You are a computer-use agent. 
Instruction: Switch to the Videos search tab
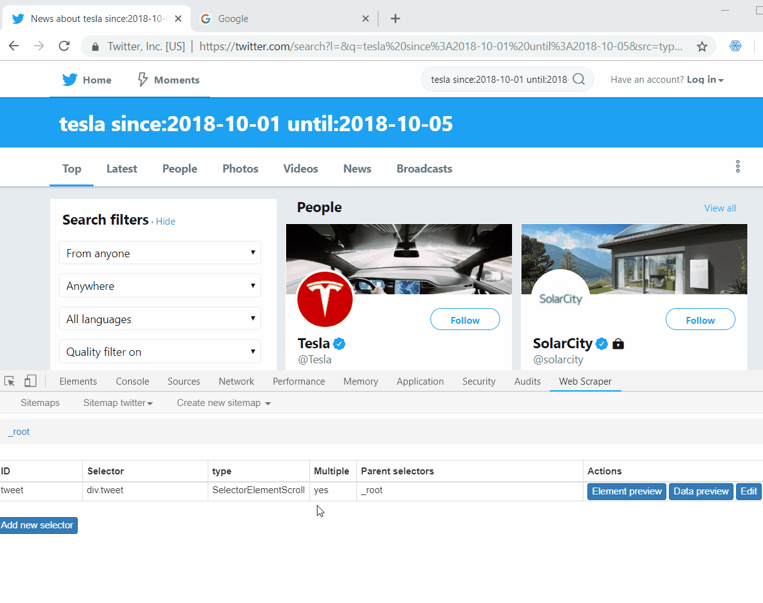[x=301, y=169]
